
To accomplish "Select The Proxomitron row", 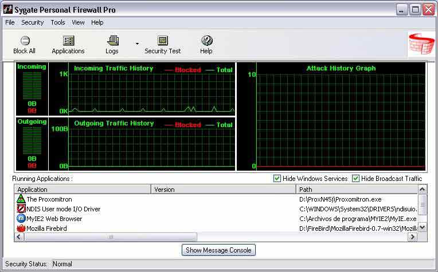I will (x=216, y=199).
